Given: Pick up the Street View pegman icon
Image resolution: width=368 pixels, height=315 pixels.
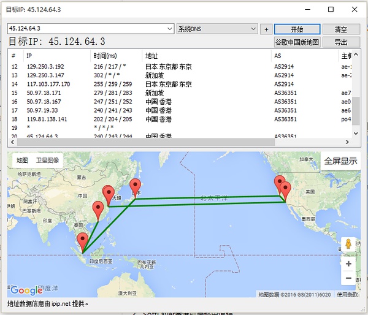Looking at the screenshot, I should 348,245.
